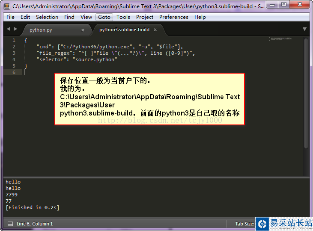Click the "C:/Python36/python.exe" string
This screenshot has width=313, height=231.
[x=96, y=47]
